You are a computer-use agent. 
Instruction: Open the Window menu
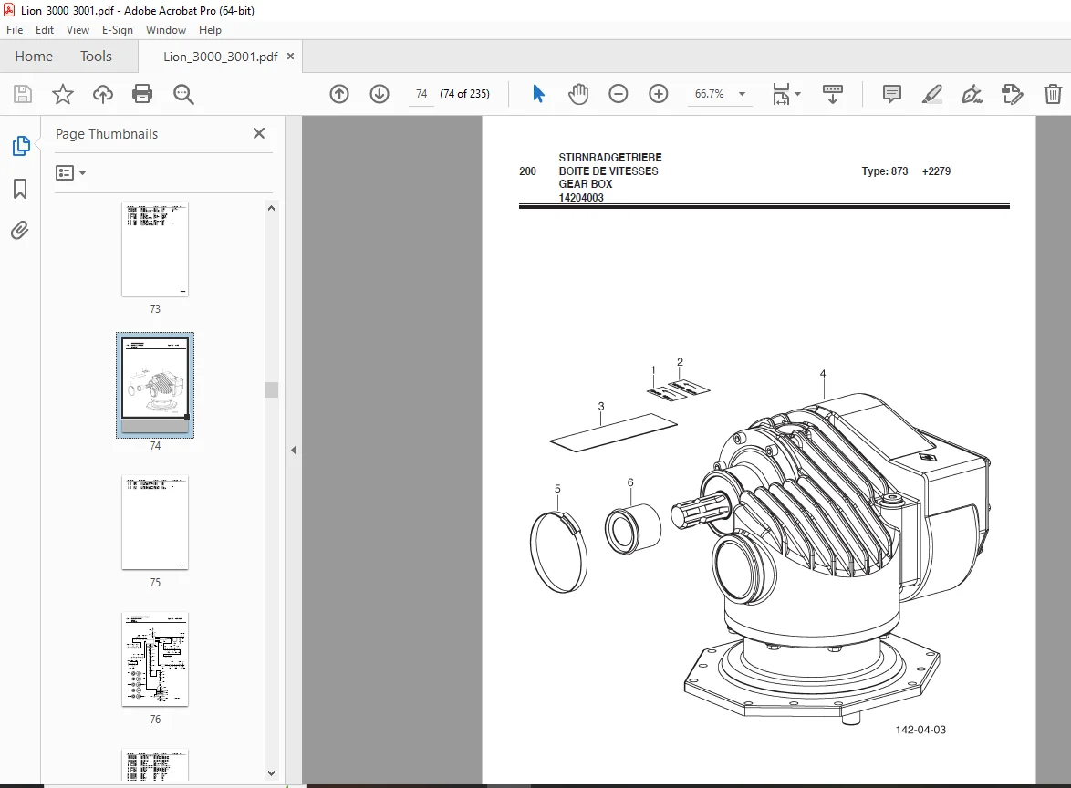click(x=166, y=30)
